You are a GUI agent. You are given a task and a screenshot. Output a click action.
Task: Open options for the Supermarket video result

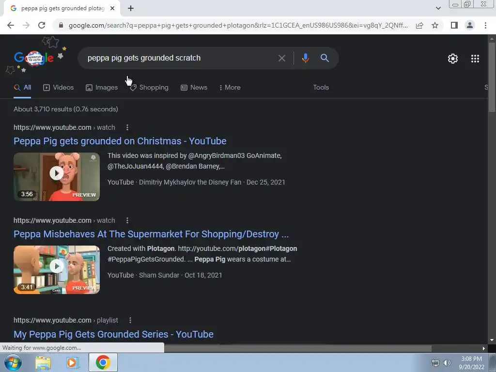(127, 220)
